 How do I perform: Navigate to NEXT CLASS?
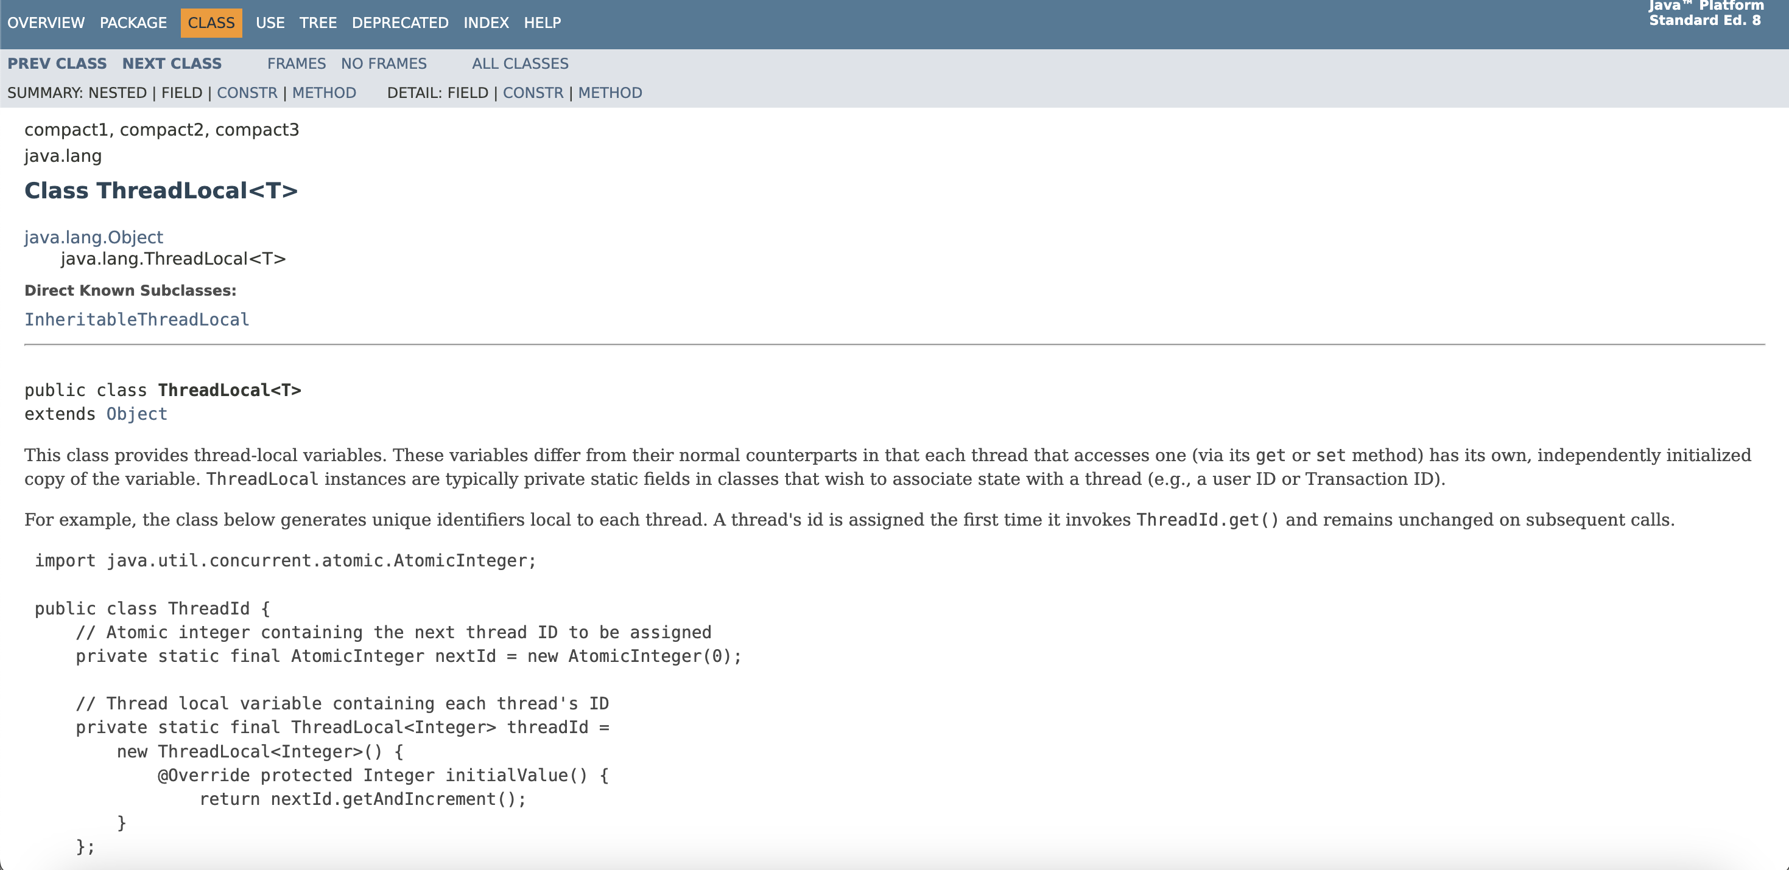172,63
